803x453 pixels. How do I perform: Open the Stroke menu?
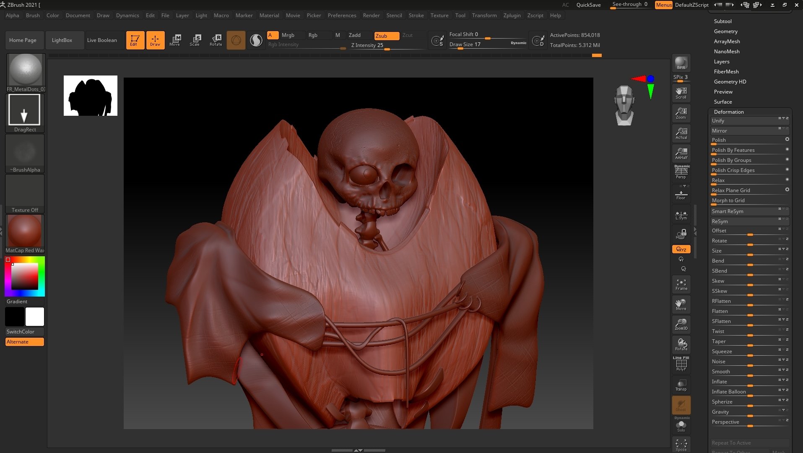pyautogui.click(x=416, y=15)
